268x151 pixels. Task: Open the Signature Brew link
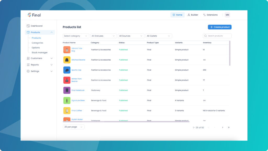click(x=78, y=100)
